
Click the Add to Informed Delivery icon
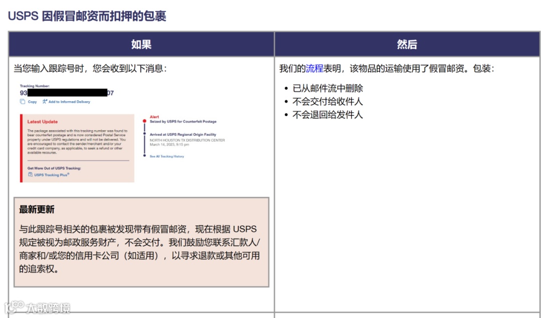45,102
